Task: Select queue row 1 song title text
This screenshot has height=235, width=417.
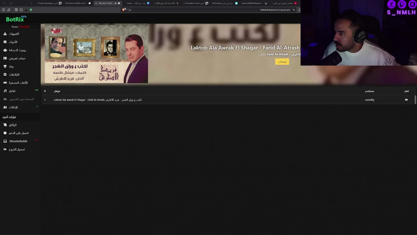Action: click(x=98, y=100)
